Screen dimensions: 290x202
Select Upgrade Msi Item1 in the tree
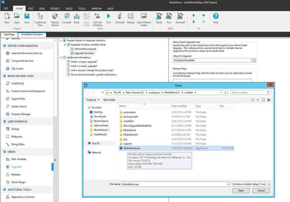coord(84,53)
